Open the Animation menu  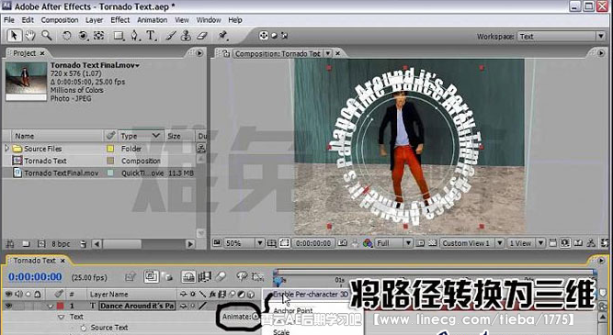pyautogui.click(x=152, y=20)
